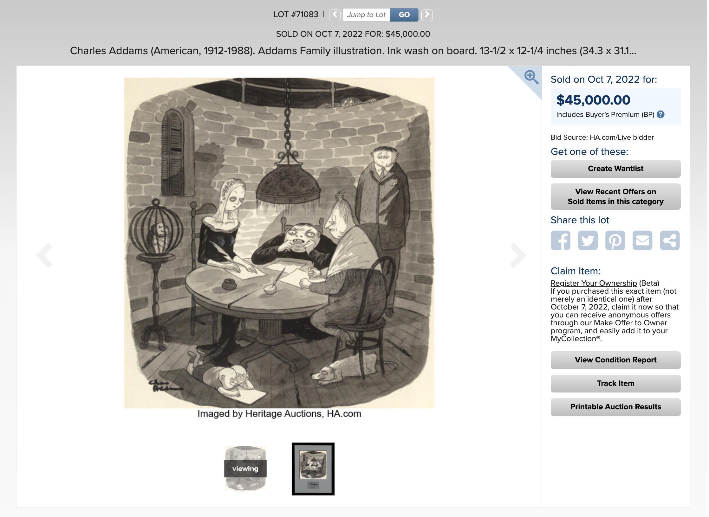The width and height of the screenshot is (709, 517).
Task: Click the Jump to Lot input field
Action: (x=367, y=15)
